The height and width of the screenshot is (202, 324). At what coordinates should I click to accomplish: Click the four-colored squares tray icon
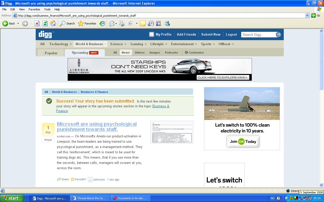click(x=296, y=198)
